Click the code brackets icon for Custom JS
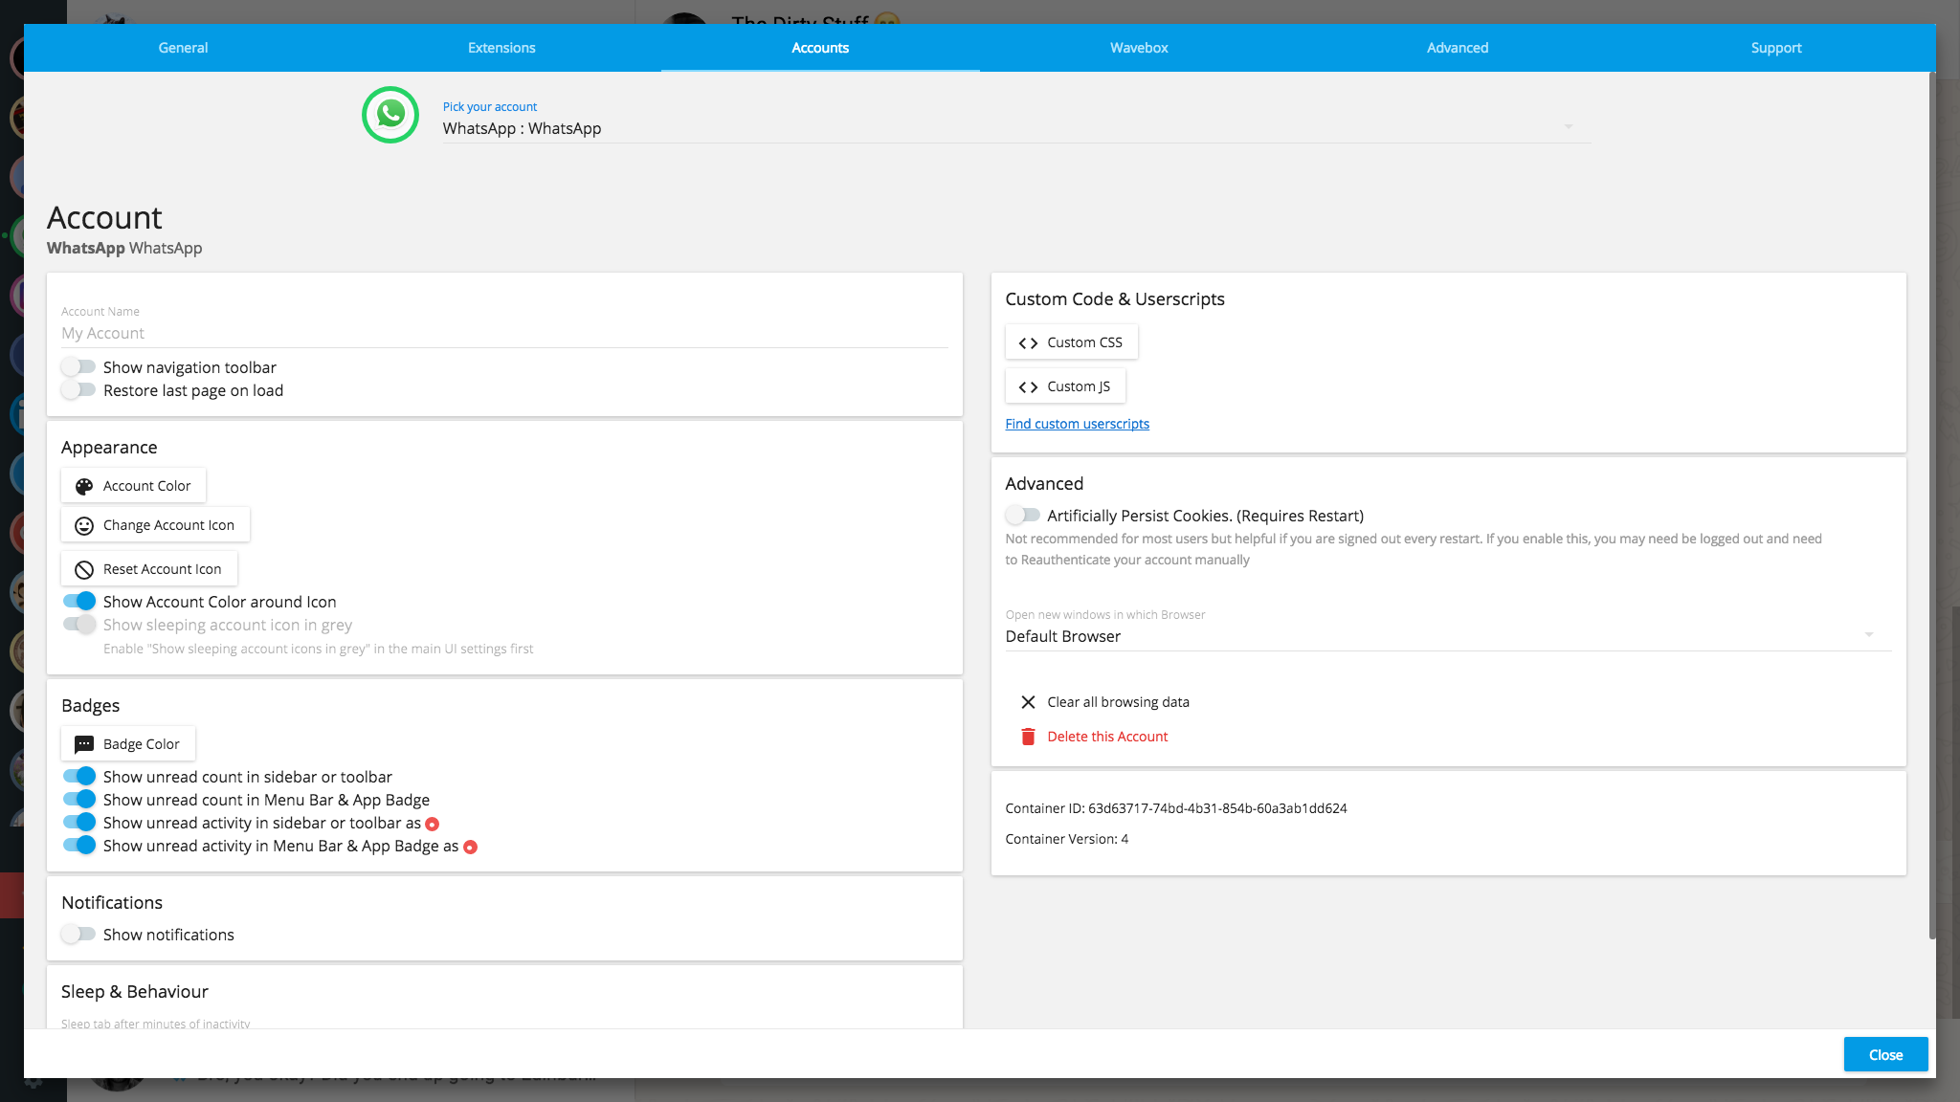The width and height of the screenshot is (1960, 1102). [x=1028, y=386]
